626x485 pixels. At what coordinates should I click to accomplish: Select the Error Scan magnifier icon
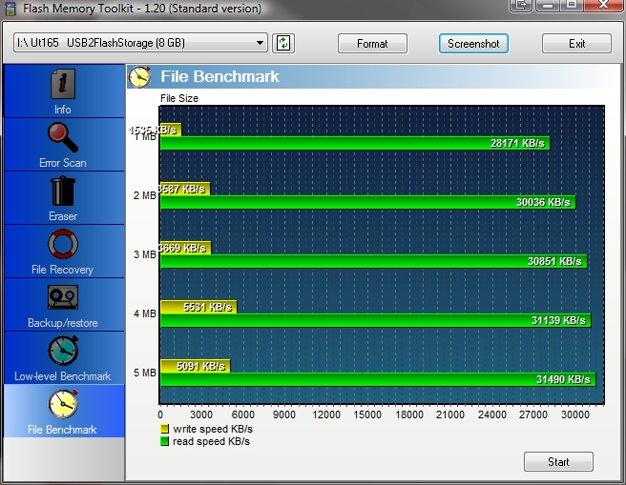[63, 139]
